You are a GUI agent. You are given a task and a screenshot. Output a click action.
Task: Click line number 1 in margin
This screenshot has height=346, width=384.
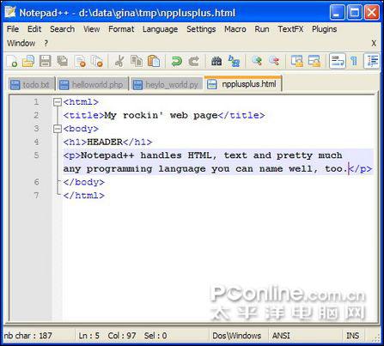tap(36, 102)
